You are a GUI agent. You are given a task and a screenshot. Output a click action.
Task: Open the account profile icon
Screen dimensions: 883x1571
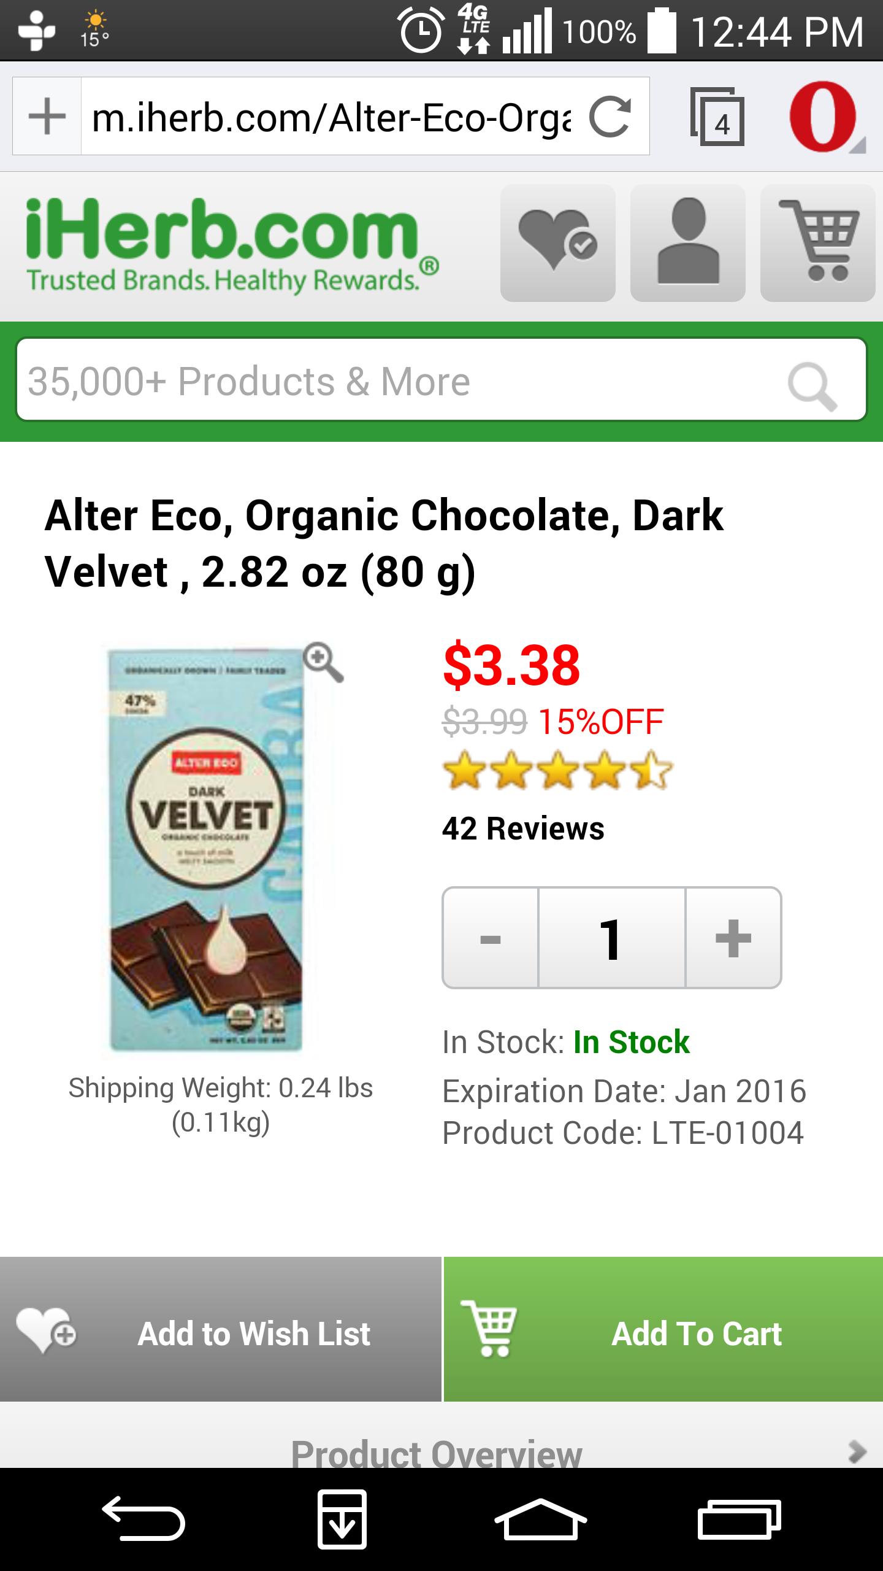click(687, 243)
